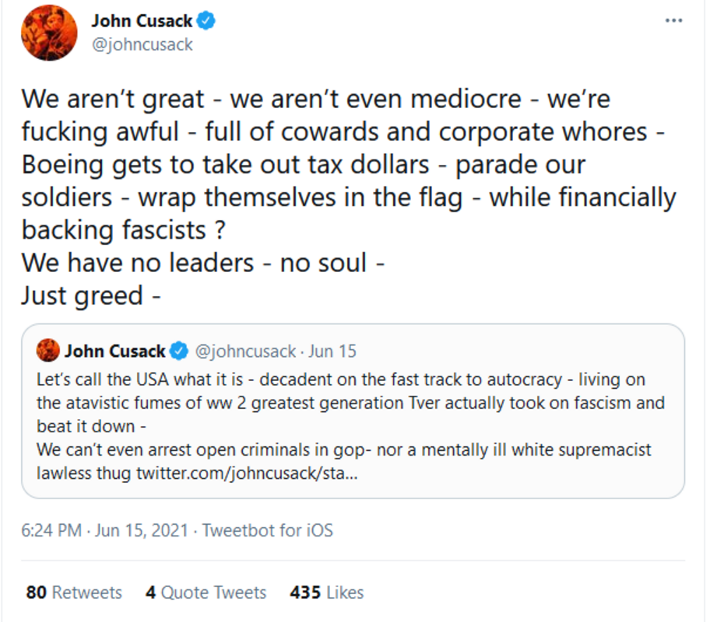Screen dimensions: 724x622
Task: Click the Tweetbot for iOS source link
Action: pyautogui.click(x=268, y=531)
